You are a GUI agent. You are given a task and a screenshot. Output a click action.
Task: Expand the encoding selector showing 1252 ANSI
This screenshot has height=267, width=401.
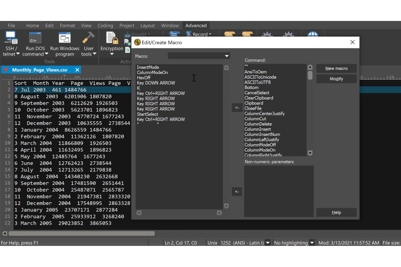tap(268, 243)
